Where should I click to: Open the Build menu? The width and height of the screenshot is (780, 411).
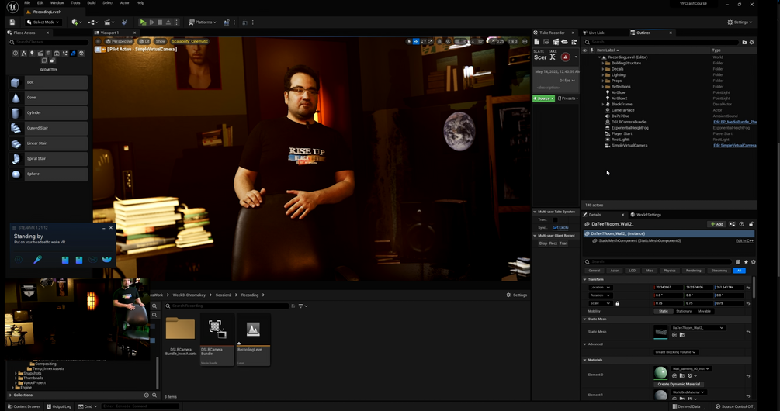(92, 3)
